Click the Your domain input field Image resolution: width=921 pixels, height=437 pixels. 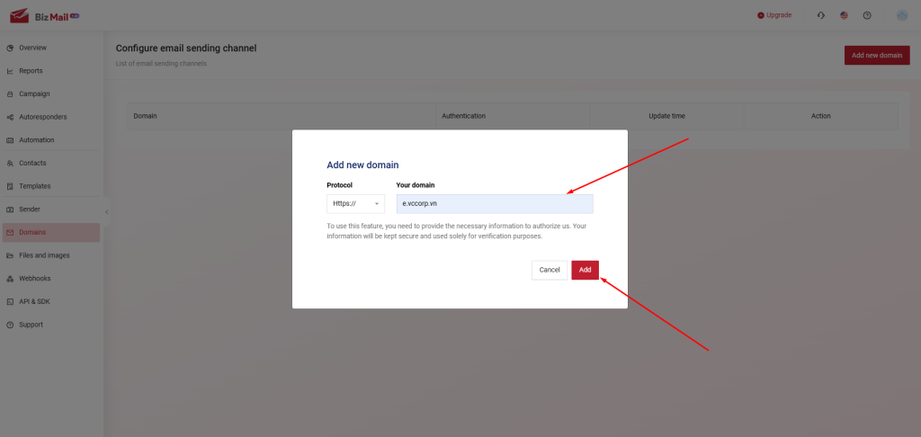pyautogui.click(x=495, y=204)
